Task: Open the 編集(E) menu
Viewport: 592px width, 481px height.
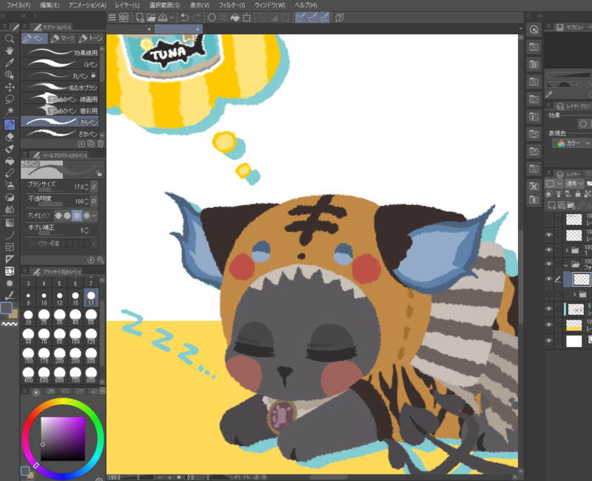Action: 50,5
